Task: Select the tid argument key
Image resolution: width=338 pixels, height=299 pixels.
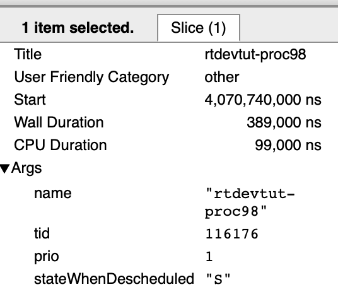Action: (x=42, y=233)
